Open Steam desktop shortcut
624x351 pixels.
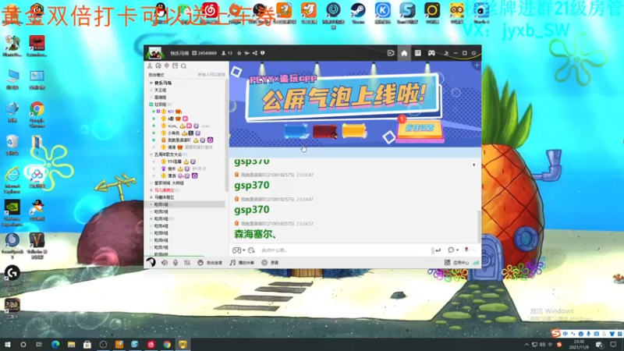[x=358, y=13]
